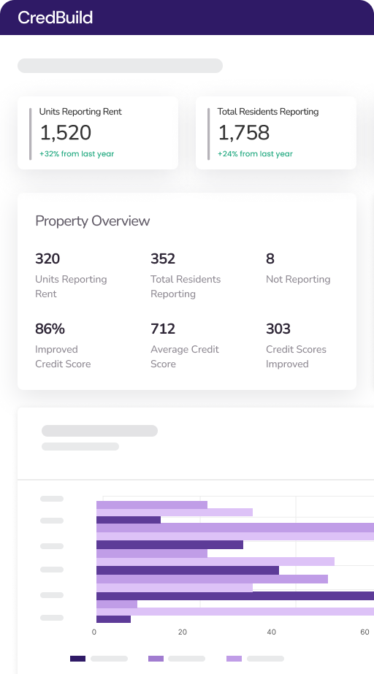Click the Not Reporting label
This screenshot has width=374, height=674.
(298, 280)
